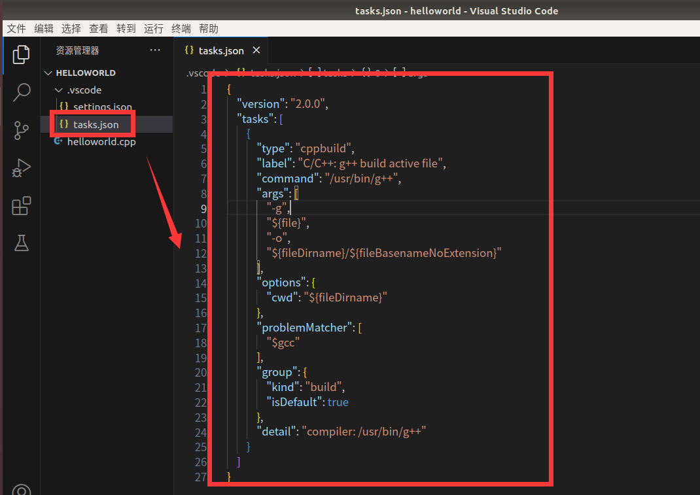Click the 资源管理器 panel title

point(77,50)
